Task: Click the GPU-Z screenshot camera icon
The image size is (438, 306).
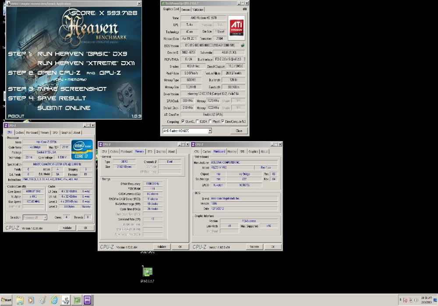Action: pos(245,9)
